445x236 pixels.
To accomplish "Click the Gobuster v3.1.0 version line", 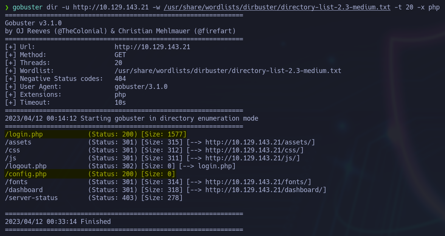I will pos(33,23).
